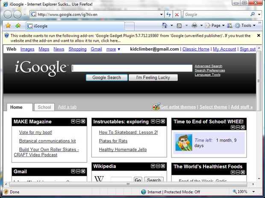Minimize Time to End of School gadget

(238, 127)
